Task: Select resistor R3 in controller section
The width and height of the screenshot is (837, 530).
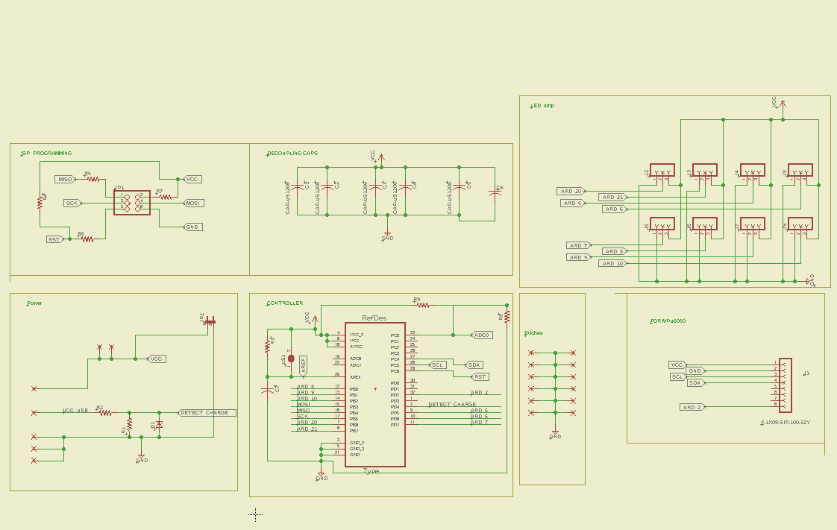Action: point(267,347)
